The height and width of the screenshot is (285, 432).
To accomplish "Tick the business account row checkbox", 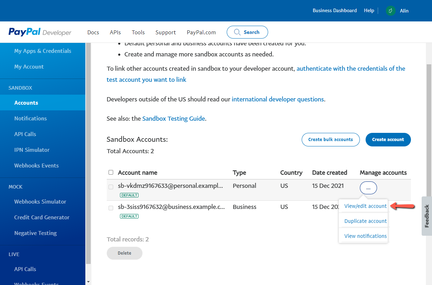I will (111, 208).
